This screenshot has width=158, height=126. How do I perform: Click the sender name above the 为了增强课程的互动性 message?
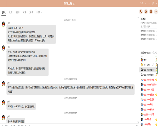(x=8, y=83)
